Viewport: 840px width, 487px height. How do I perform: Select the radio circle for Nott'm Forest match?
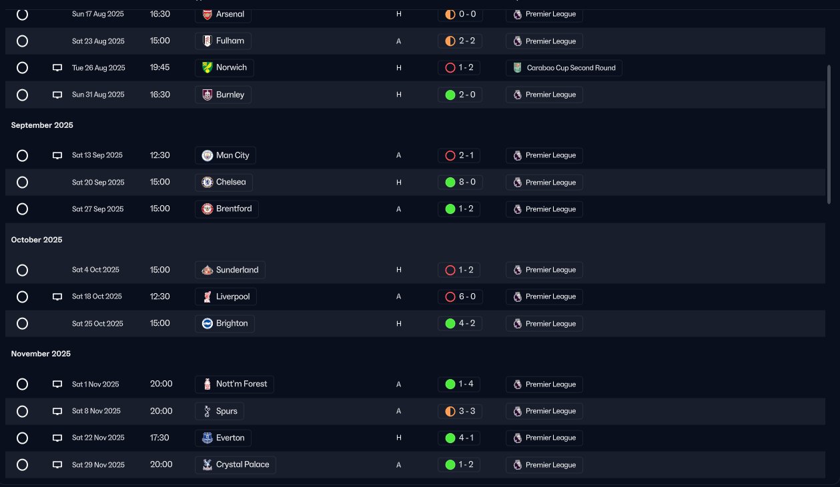point(22,384)
